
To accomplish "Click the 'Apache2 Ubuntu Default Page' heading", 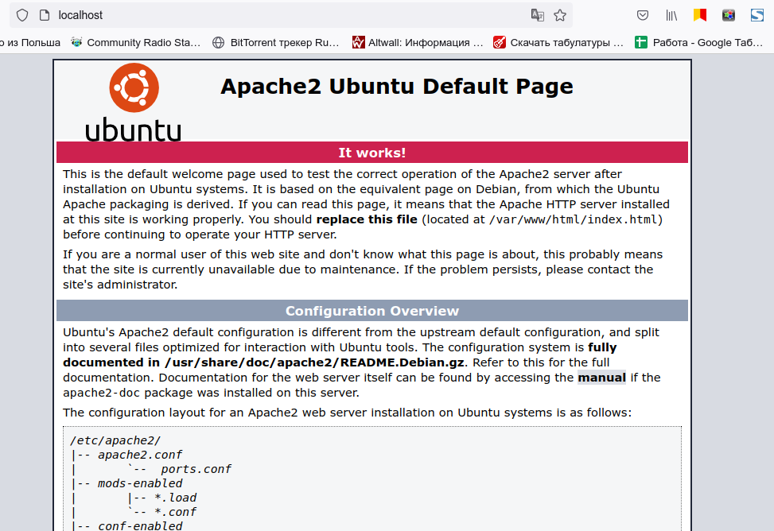I will pos(397,87).
